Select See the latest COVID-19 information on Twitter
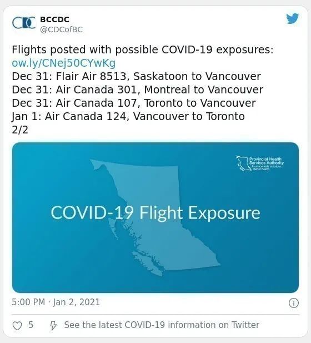 click(x=162, y=325)
